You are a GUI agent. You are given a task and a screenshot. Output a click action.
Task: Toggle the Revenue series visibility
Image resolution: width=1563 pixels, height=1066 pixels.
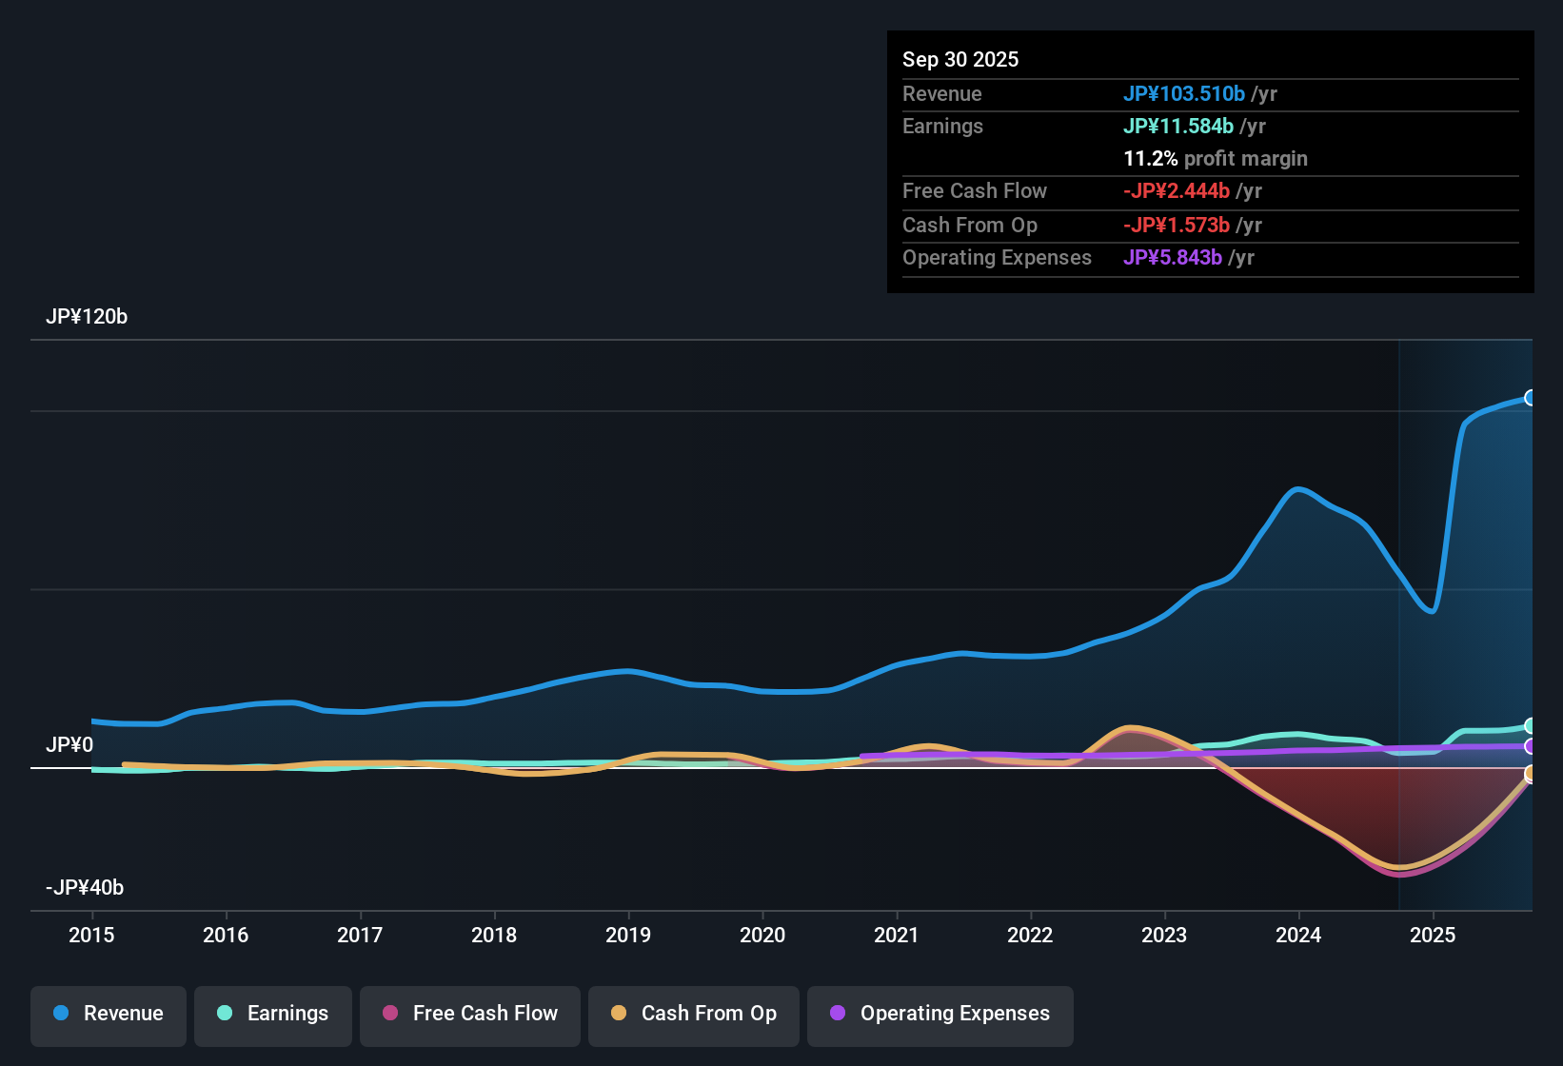(x=108, y=1014)
